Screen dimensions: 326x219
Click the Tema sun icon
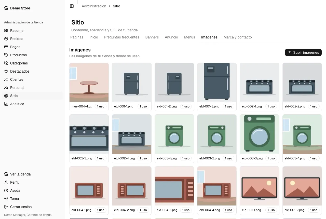(x=6, y=199)
